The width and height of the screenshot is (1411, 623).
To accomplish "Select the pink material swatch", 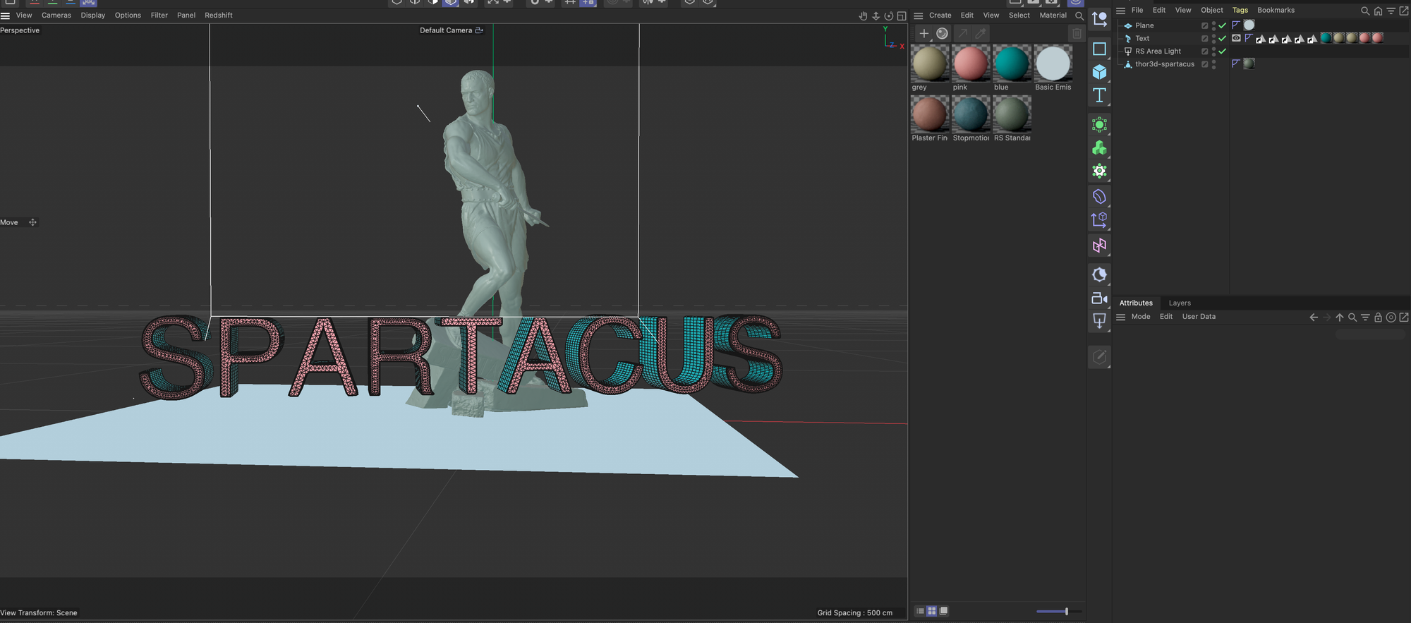I will click(971, 63).
